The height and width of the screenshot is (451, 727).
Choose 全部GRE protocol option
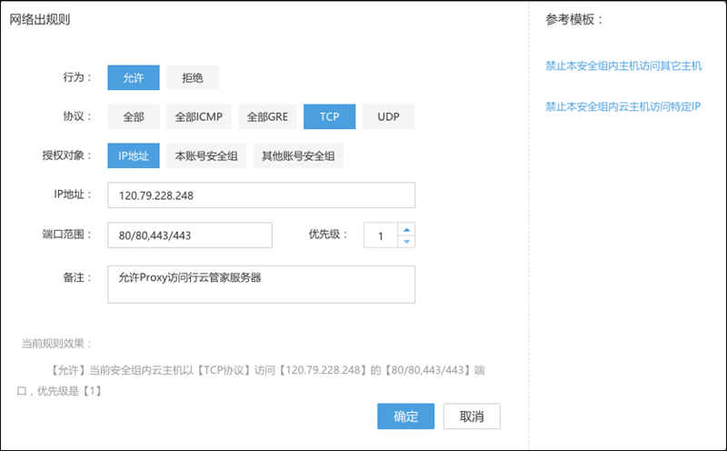click(267, 117)
